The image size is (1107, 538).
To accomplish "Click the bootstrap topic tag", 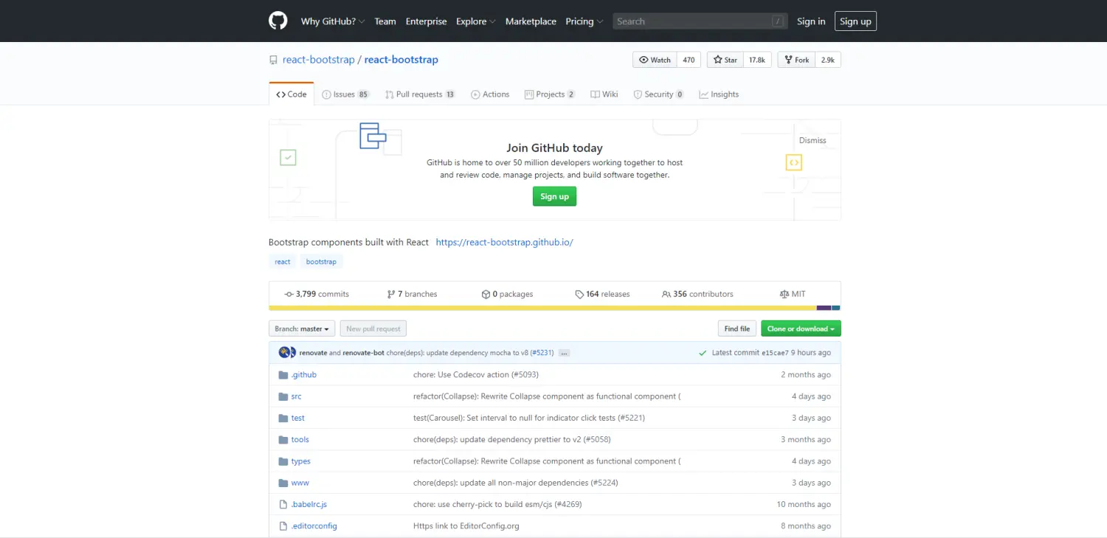I will 321,262.
